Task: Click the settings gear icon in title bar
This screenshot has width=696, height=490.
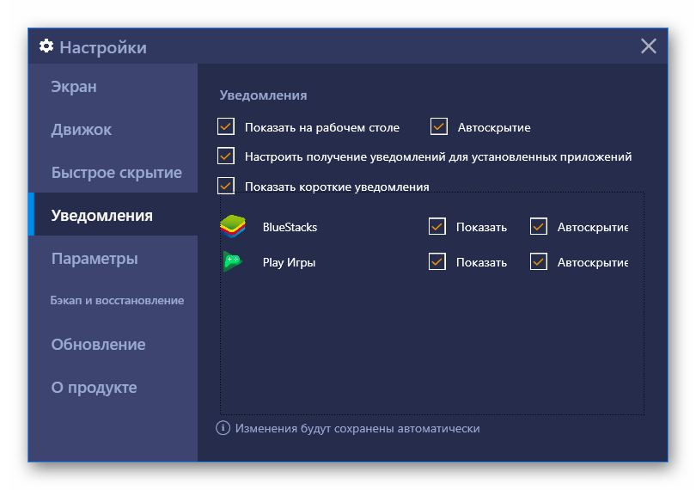Action: coord(46,46)
